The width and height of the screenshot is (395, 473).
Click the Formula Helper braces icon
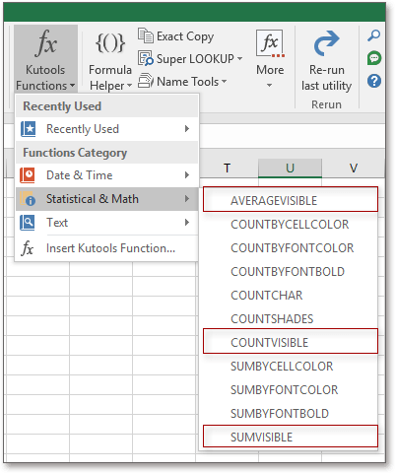coord(110,43)
